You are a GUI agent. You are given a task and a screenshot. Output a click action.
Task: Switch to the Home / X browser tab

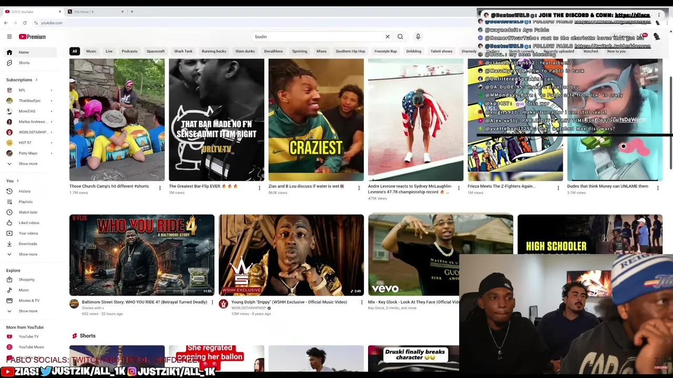click(x=95, y=12)
